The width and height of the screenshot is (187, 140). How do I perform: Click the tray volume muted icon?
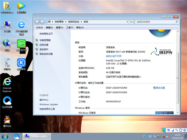tap(168, 137)
